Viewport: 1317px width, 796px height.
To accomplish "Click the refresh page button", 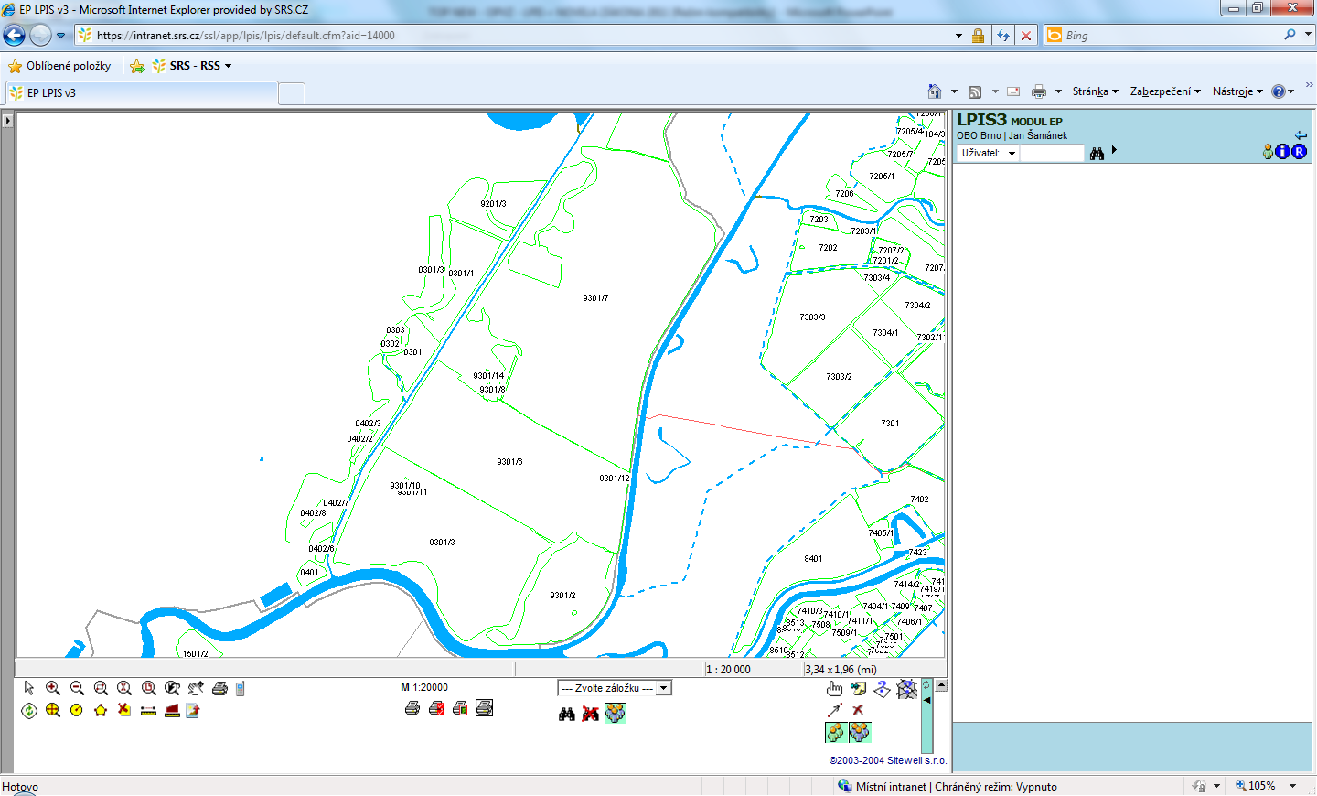I will point(1003,36).
